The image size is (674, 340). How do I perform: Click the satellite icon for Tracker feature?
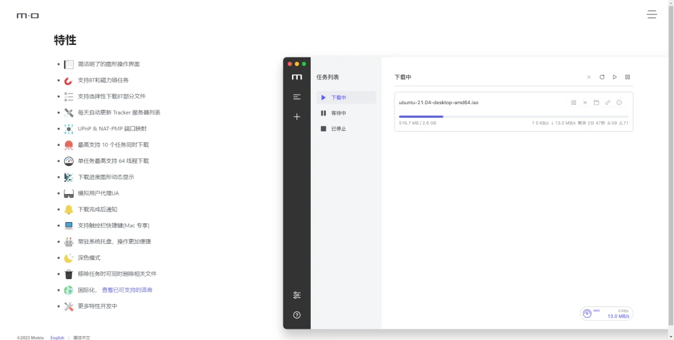pos(69,113)
